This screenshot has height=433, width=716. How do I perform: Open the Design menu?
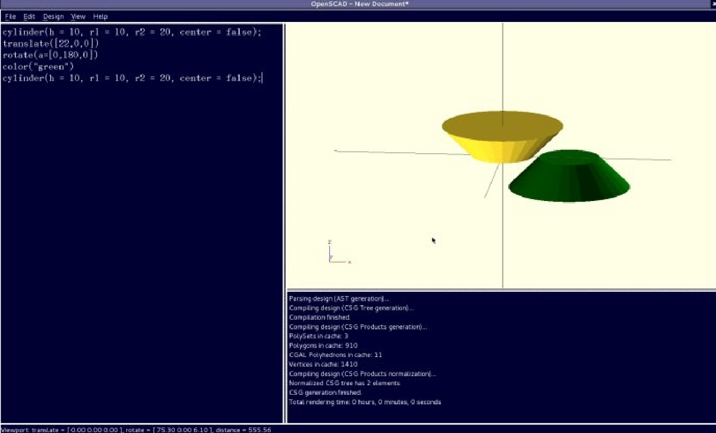[x=53, y=16]
